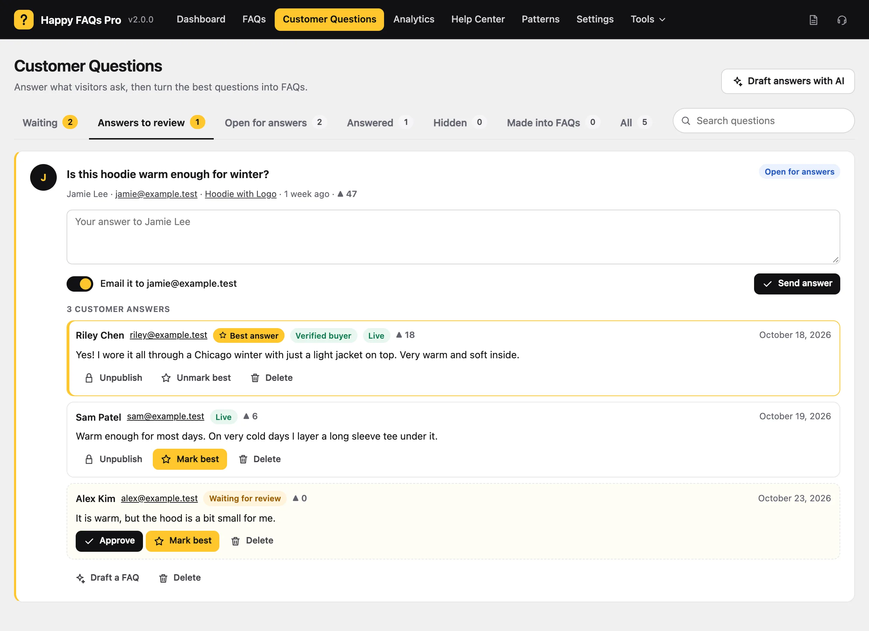Click Riley Chen's upvote triangle beside 18
Screen dimensions: 869x631
pos(399,335)
